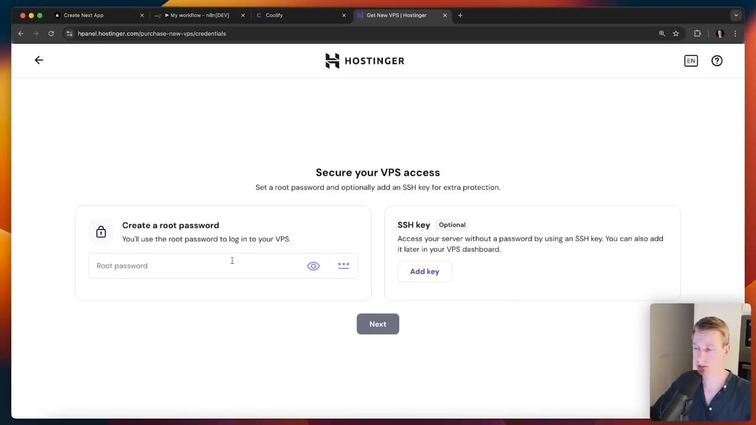Bookmark this page with the star icon
The height and width of the screenshot is (425, 756).
pos(676,34)
